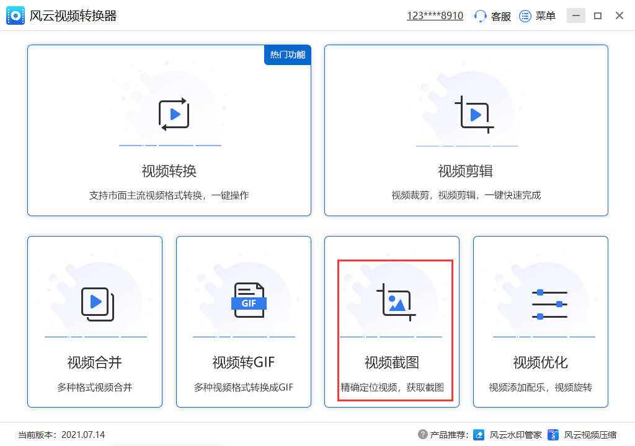Click description 视频添加配乐，视频旋转
Image resolution: width=635 pixels, height=446 pixels.
(541, 387)
